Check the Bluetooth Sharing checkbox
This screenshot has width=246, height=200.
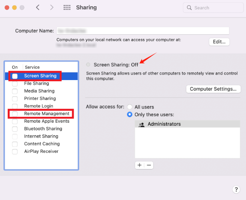(15, 129)
